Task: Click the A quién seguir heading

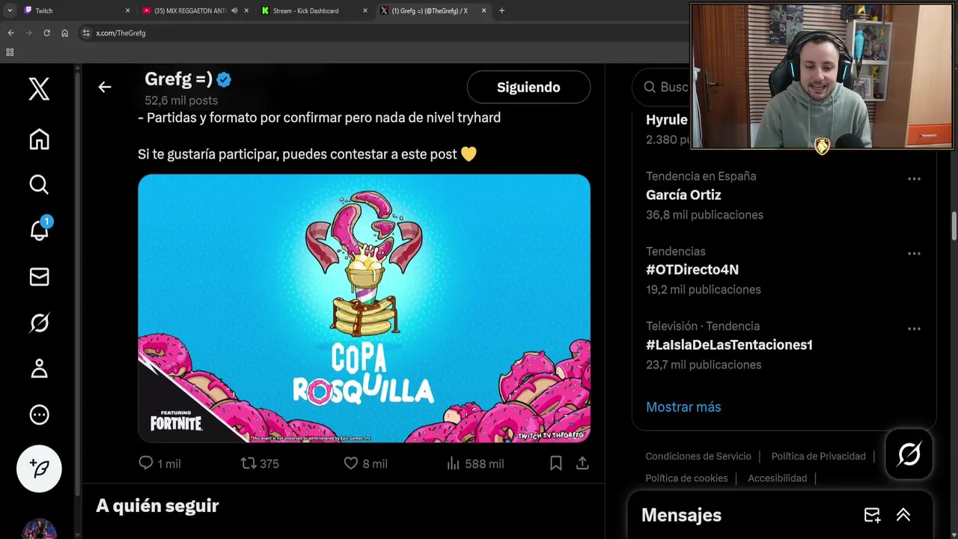Action: [x=157, y=505]
